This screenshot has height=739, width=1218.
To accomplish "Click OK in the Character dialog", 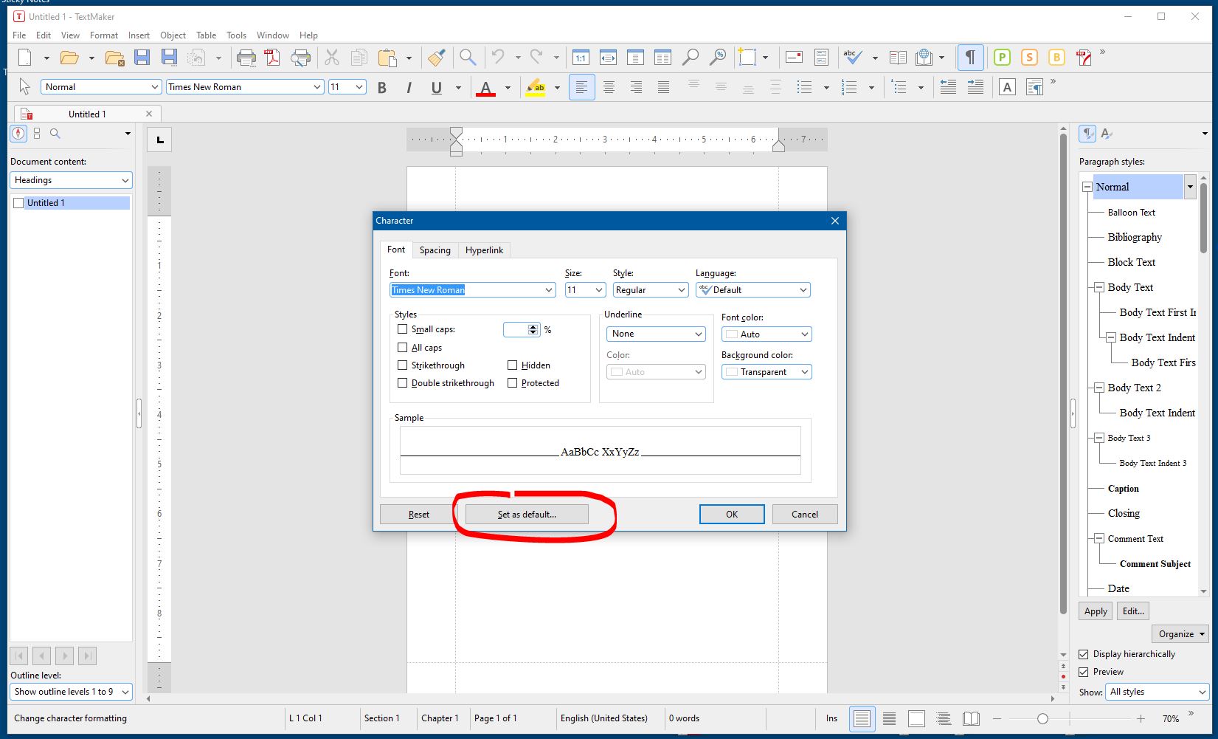I will [731, 515].
